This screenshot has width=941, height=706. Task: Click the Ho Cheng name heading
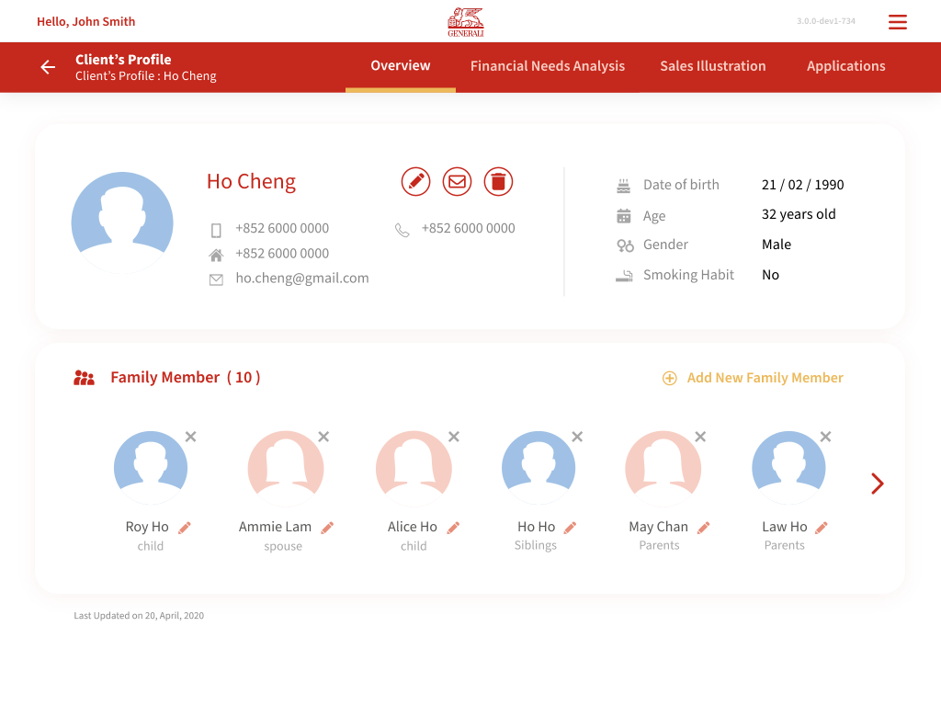click(x=251, y=181)
